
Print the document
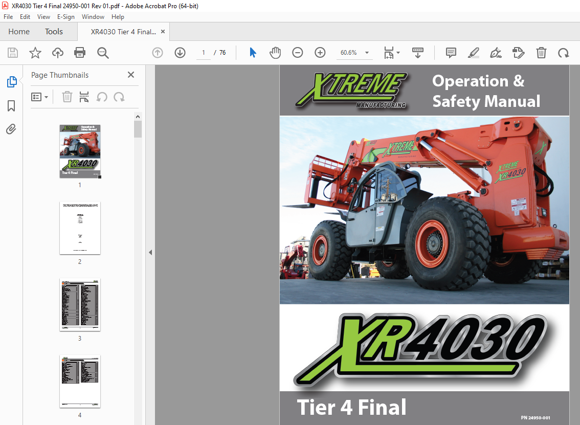coord(80,53)
